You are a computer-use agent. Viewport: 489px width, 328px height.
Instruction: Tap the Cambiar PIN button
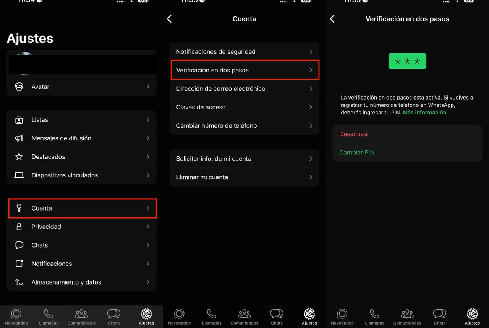pyautogui.click(x=357, y=153)
